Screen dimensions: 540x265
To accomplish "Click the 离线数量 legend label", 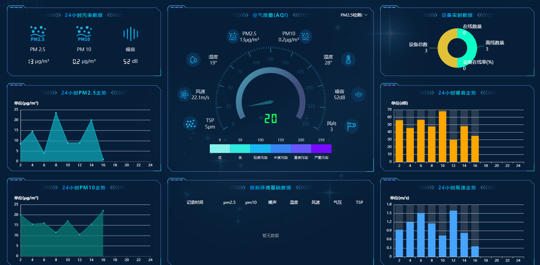I will tap(495, 43).
